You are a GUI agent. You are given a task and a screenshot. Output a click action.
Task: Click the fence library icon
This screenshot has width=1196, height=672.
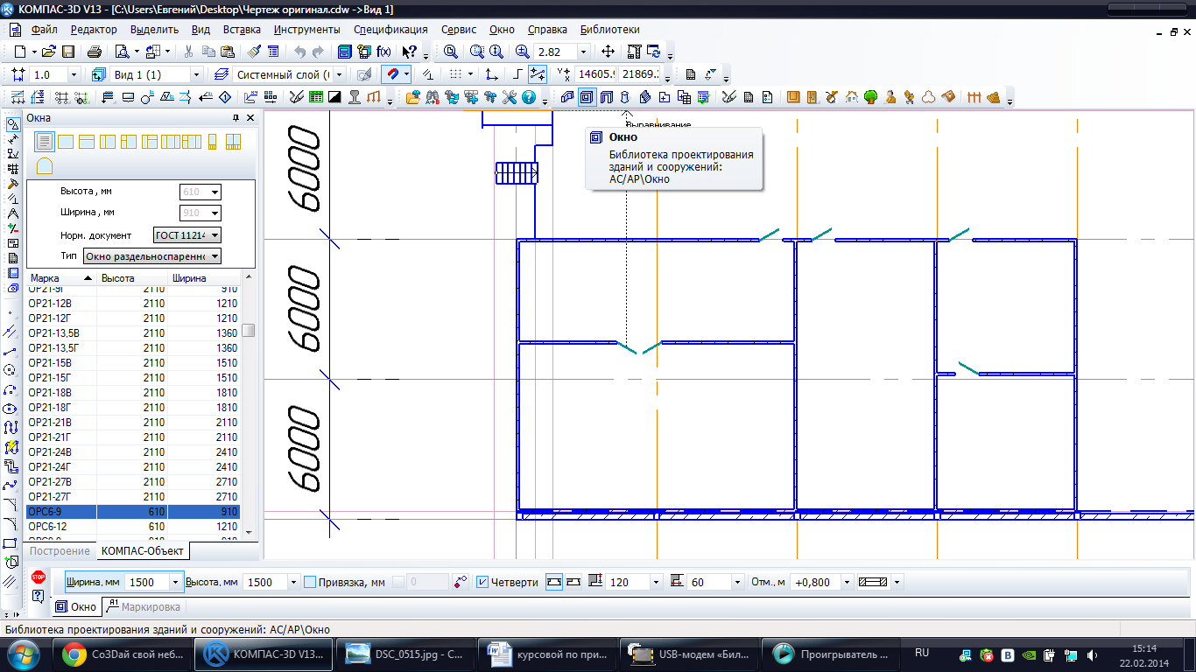[974, 97]
